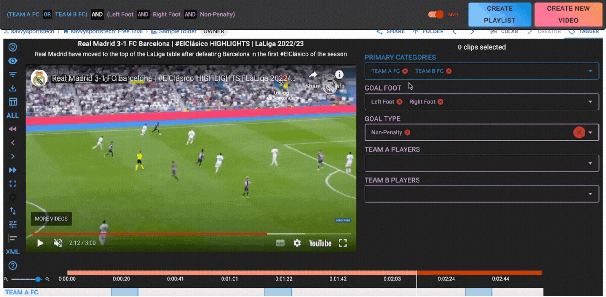Toggle YouTube subtitles captions icon

click(x=280, y=243)
